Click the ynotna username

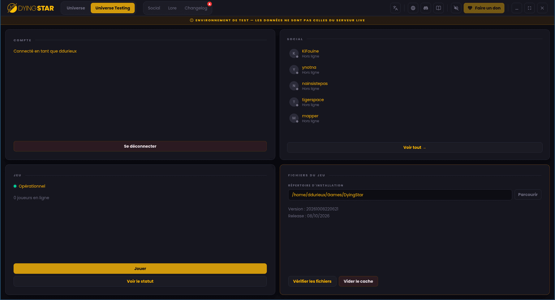click(309, 68)
